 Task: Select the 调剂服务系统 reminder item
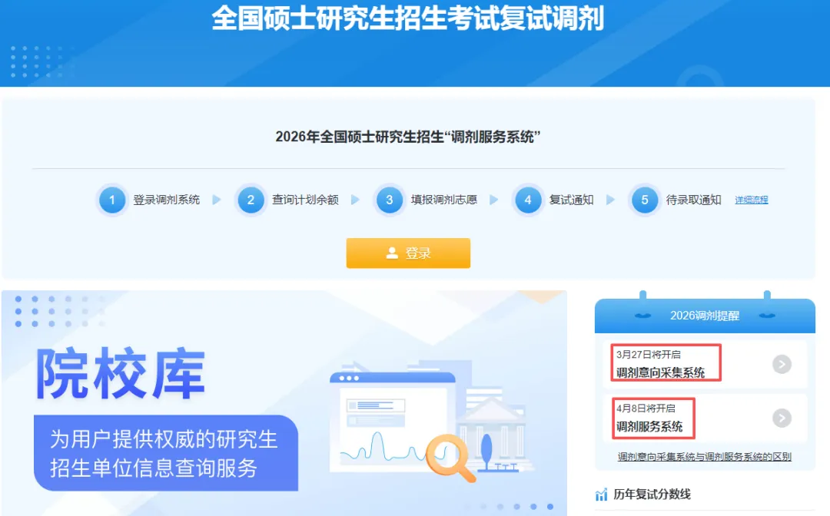coord(705,418)
